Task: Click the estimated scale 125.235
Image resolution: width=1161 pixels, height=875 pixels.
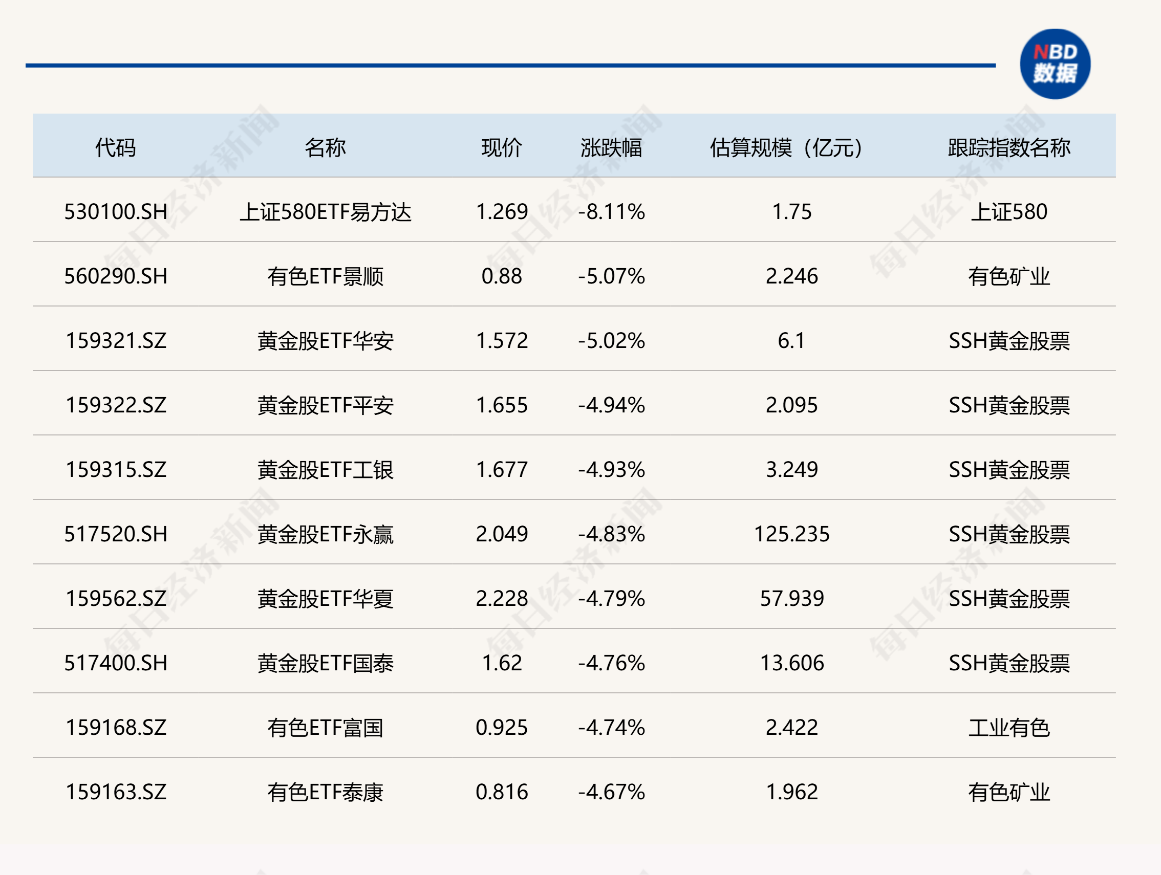Action: (791, 535)
